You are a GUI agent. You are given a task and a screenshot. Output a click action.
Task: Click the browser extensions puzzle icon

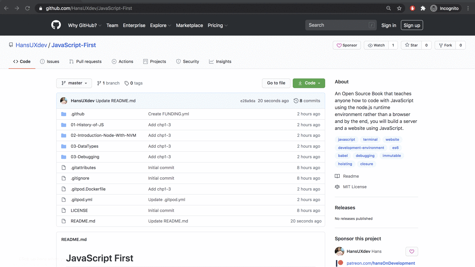(423, 8)
